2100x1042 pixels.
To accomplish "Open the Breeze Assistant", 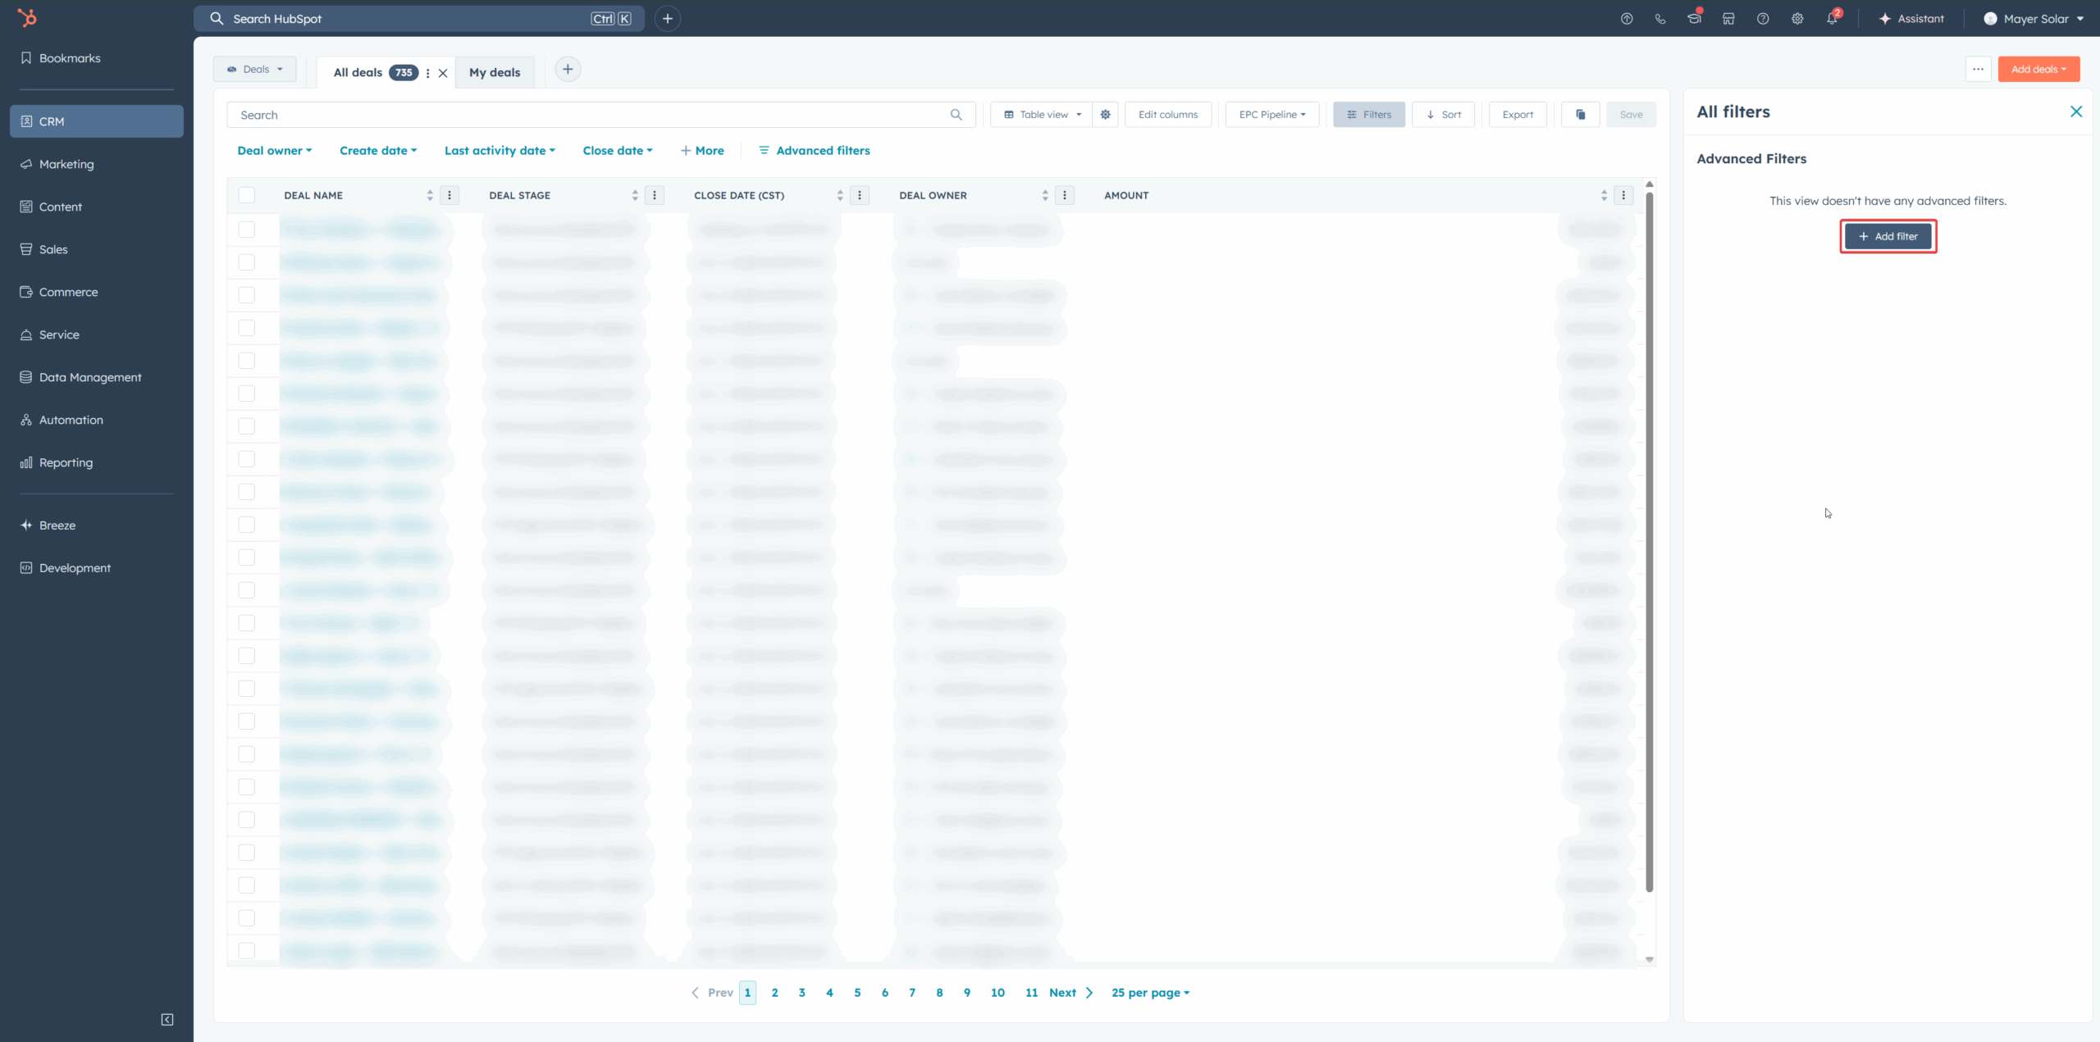I will (x=1911, y=18).
